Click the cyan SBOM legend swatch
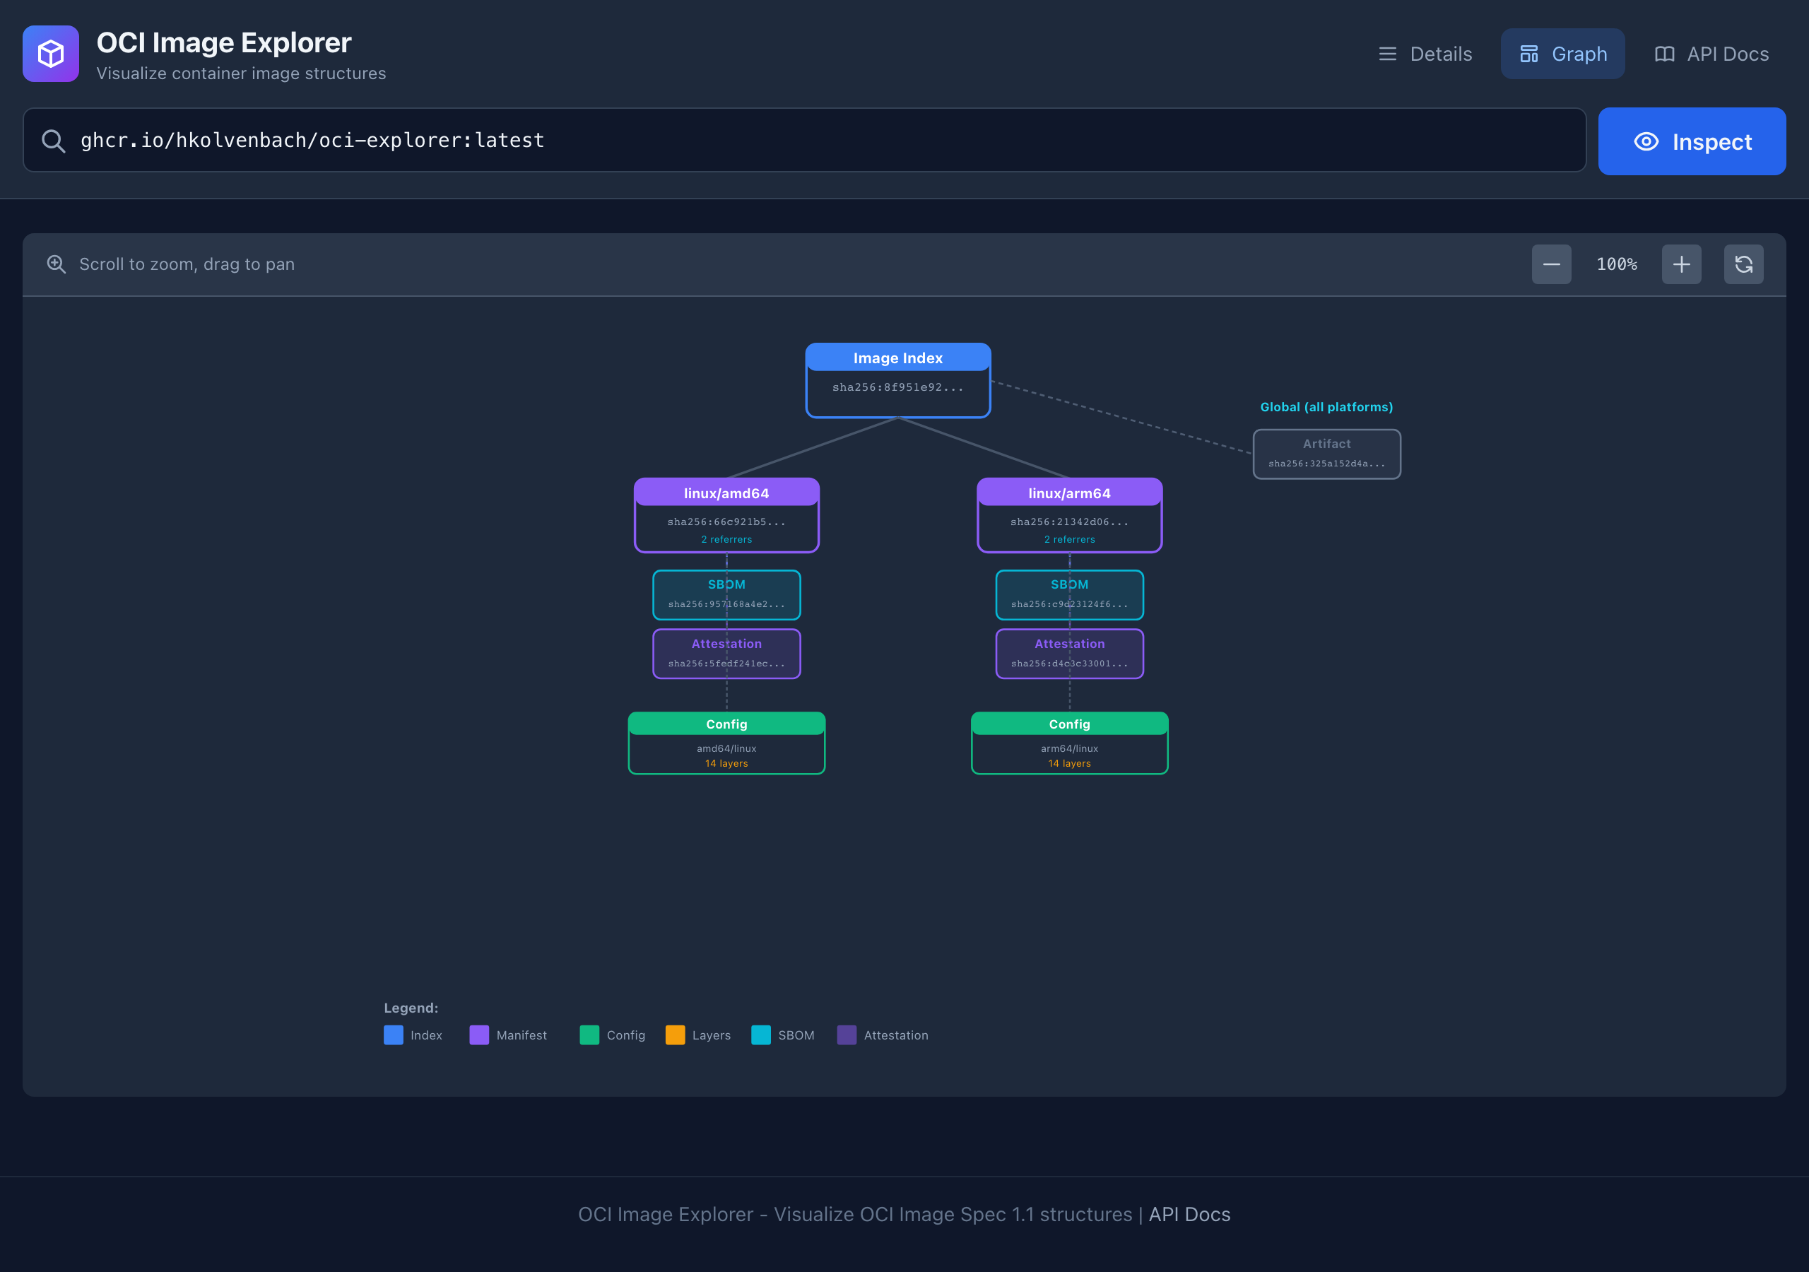 [x=761, y=1035]
